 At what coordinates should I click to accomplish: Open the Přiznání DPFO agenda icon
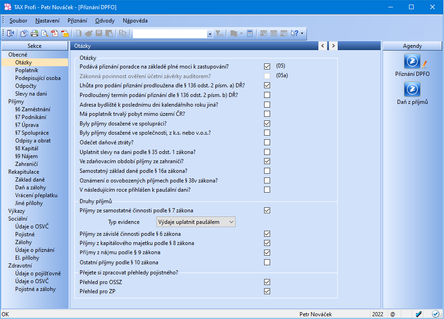[x=412, y=61]
